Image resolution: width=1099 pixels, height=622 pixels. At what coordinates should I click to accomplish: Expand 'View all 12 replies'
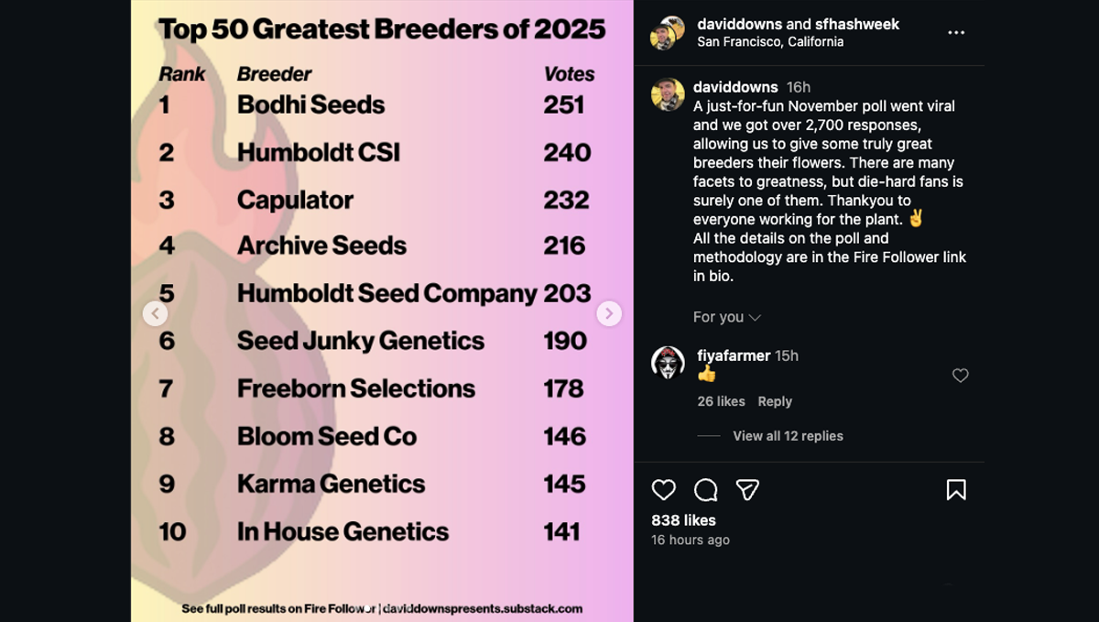point(788,436)
